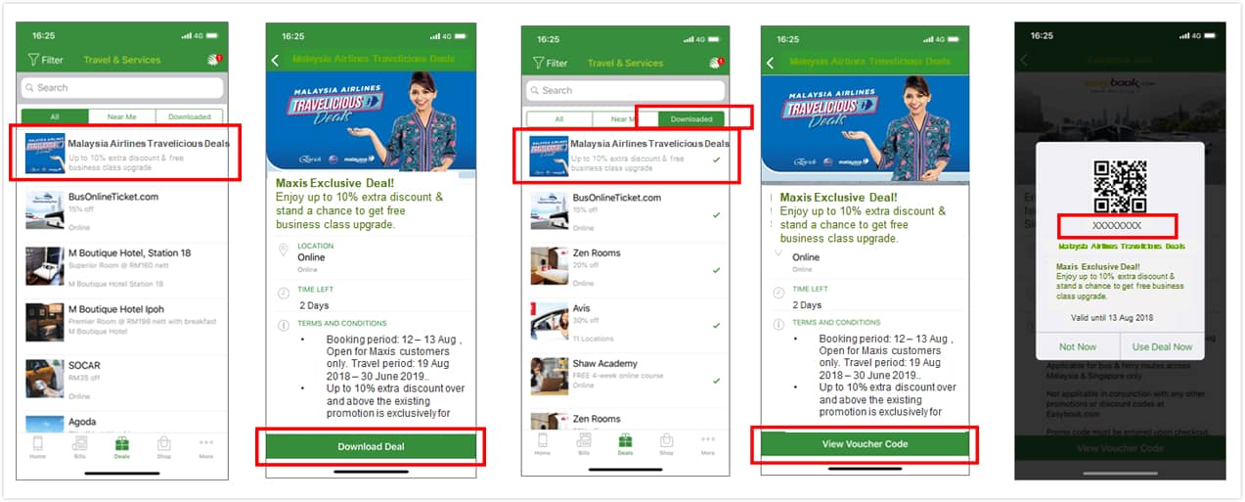The width and height of the screenshot is (1245, 502).
Task: Go back from the Download Deal detail screen
Action: (275, 60)
